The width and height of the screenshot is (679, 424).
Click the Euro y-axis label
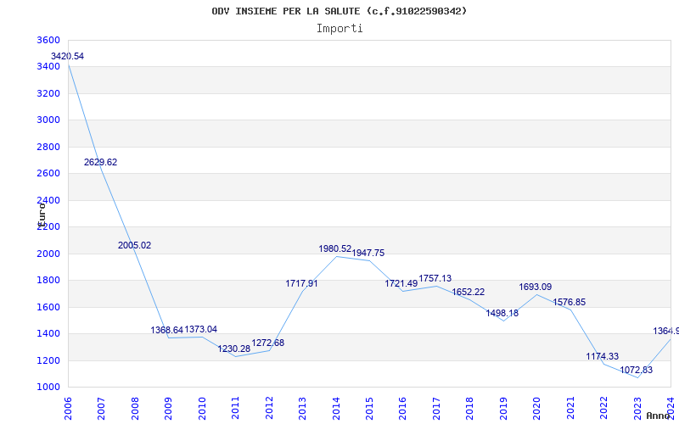pyautogui.click(x=42, y=215)
